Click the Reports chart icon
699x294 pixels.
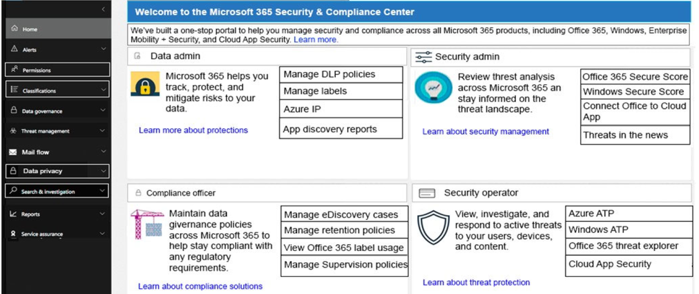pyautogui.click(x=13, y=214)
